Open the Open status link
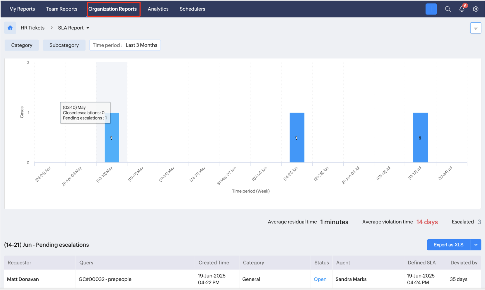Image resolution: width=485 pixels, height=290 pixels. 320,279
